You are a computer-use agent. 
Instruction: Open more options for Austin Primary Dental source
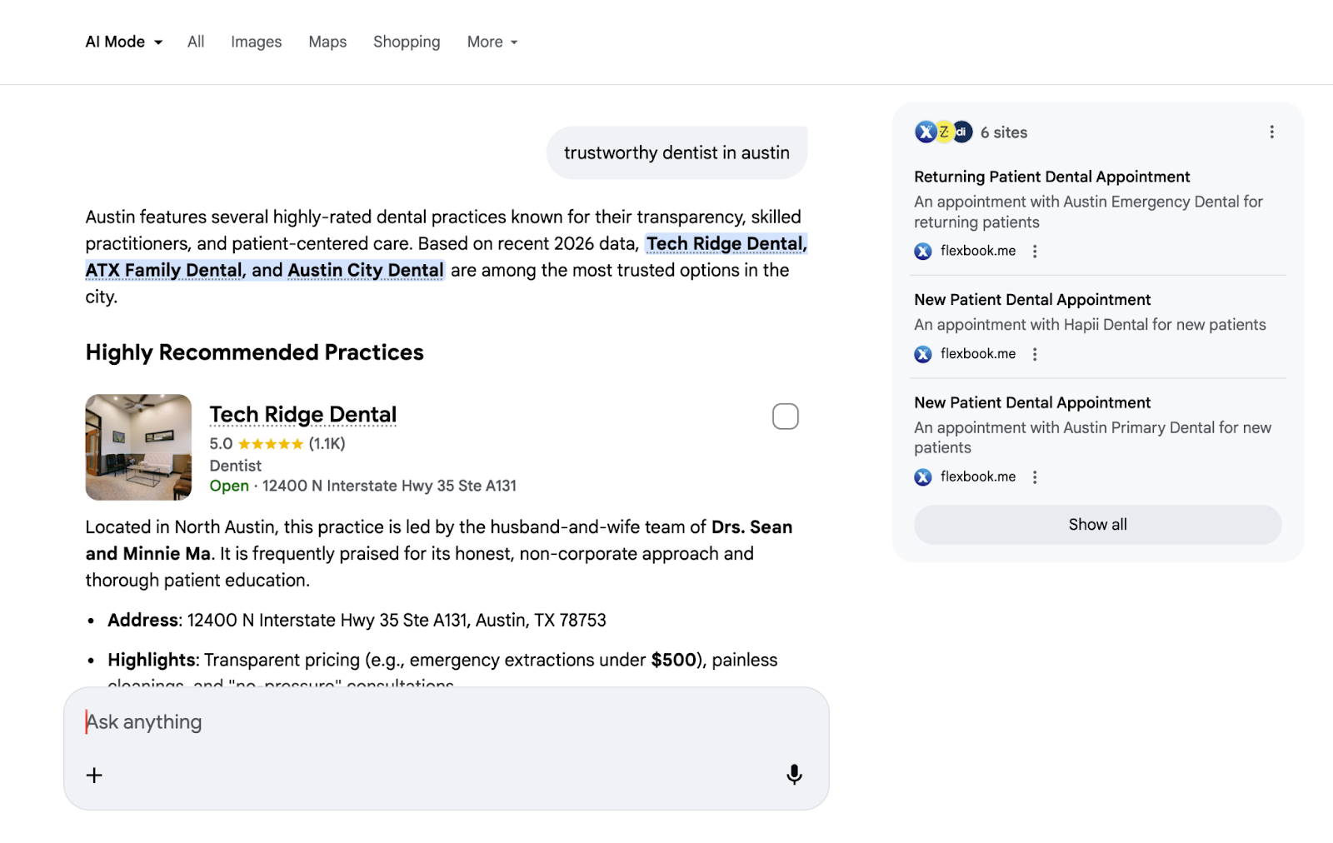(x=1035, y=477)
